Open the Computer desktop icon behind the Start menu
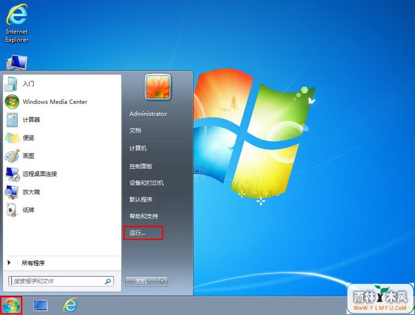Viewport: 415px width, 315px height. 17,62
